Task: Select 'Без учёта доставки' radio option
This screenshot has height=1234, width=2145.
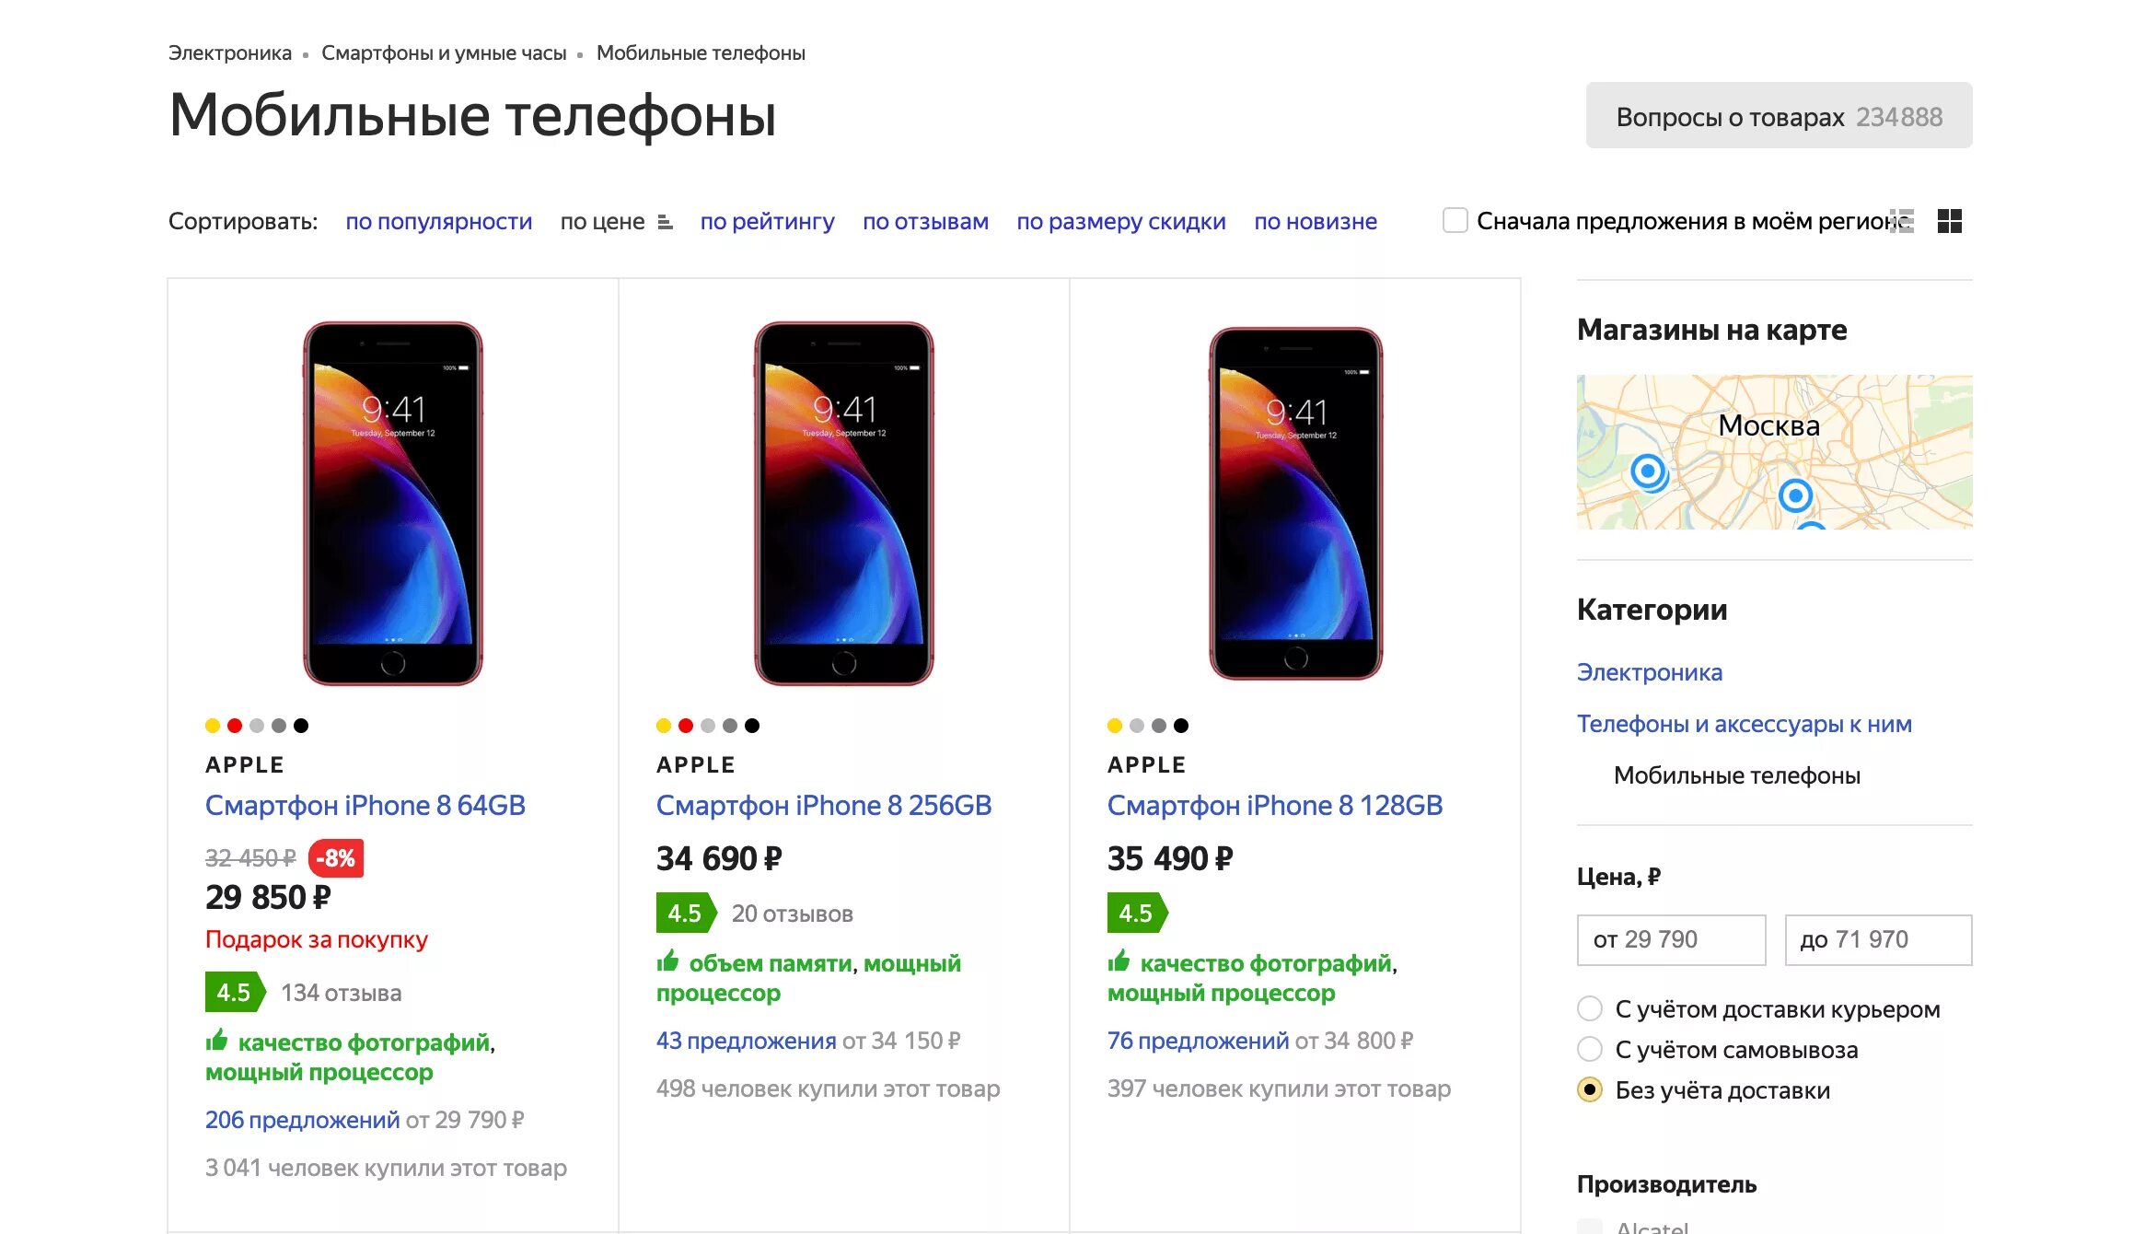Action: [x=1590, y=1090]
